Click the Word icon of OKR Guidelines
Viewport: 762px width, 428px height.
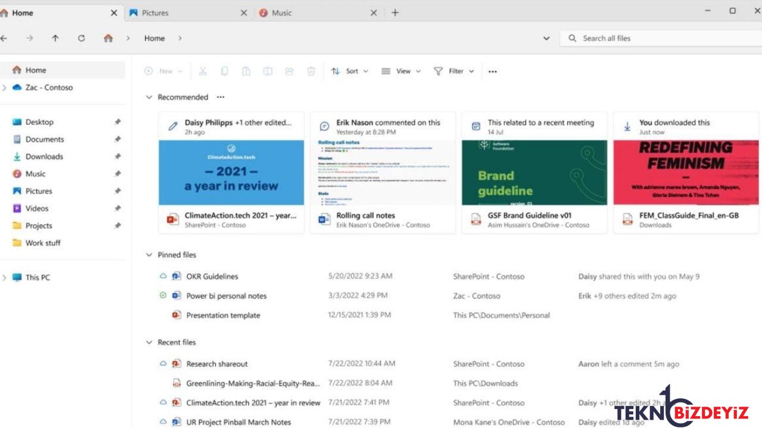(x=176, y=276)
